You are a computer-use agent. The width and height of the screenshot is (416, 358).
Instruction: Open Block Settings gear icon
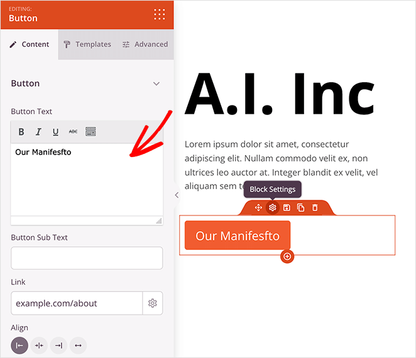[273, 207]
